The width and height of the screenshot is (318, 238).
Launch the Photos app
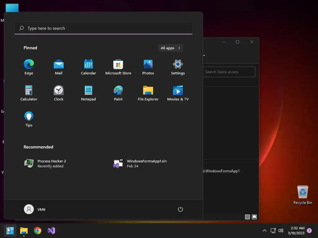[x=148, y=67]
